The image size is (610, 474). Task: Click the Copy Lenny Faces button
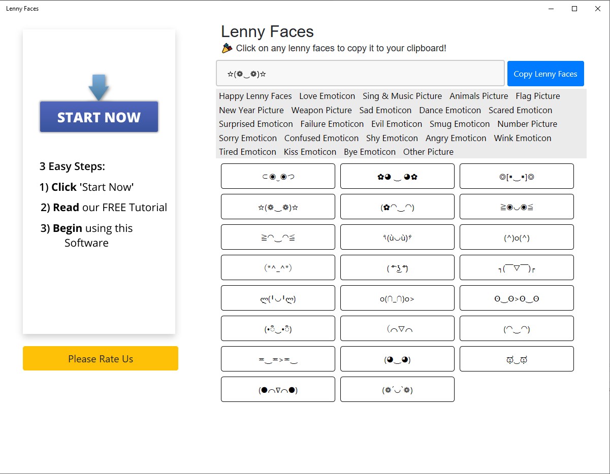pos(545,74)
